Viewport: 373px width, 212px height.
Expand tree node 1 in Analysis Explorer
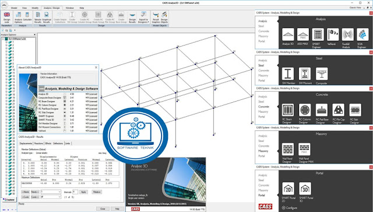(x=6, y=42)
